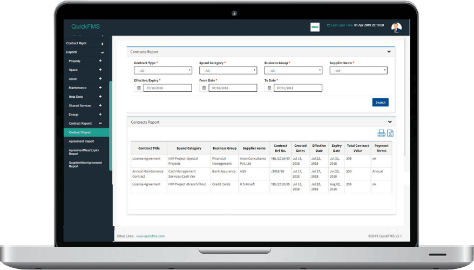This screenshot has width=474, height=270.
Task: Click the Bank Assurance cell
Action: [225, 174]
